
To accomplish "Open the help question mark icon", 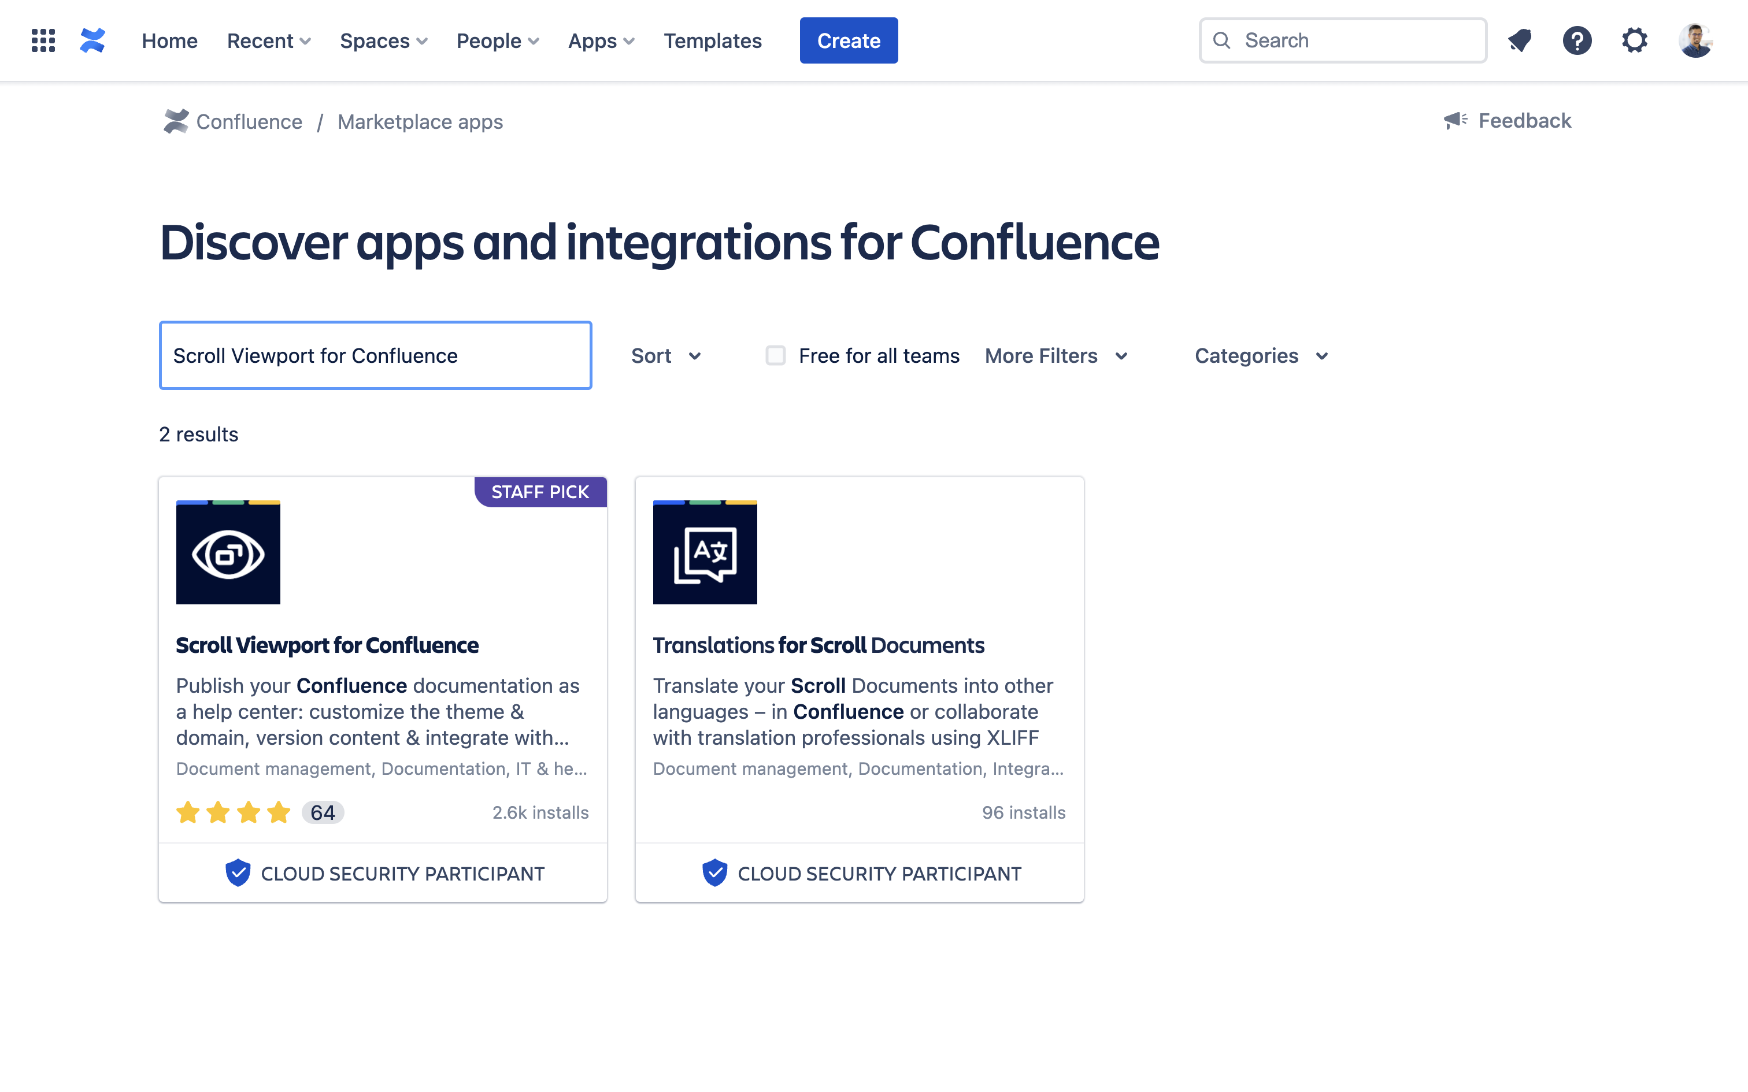I will tap(1577, 40).
